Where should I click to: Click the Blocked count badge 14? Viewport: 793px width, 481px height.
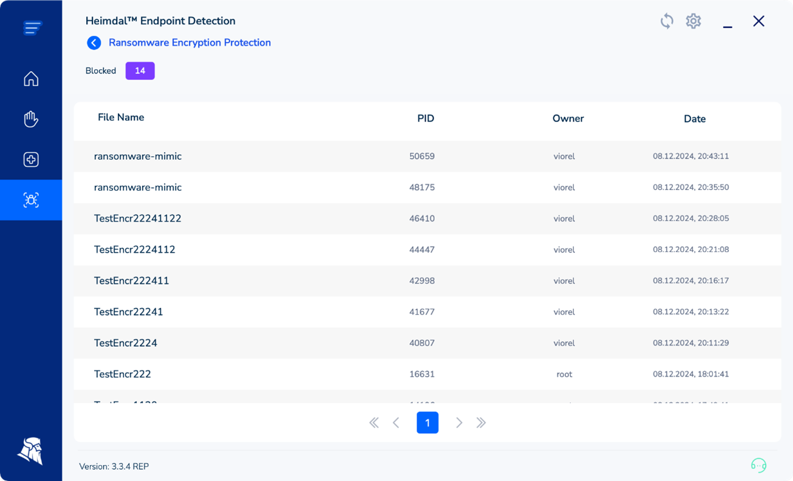click(x=140, y=71)
